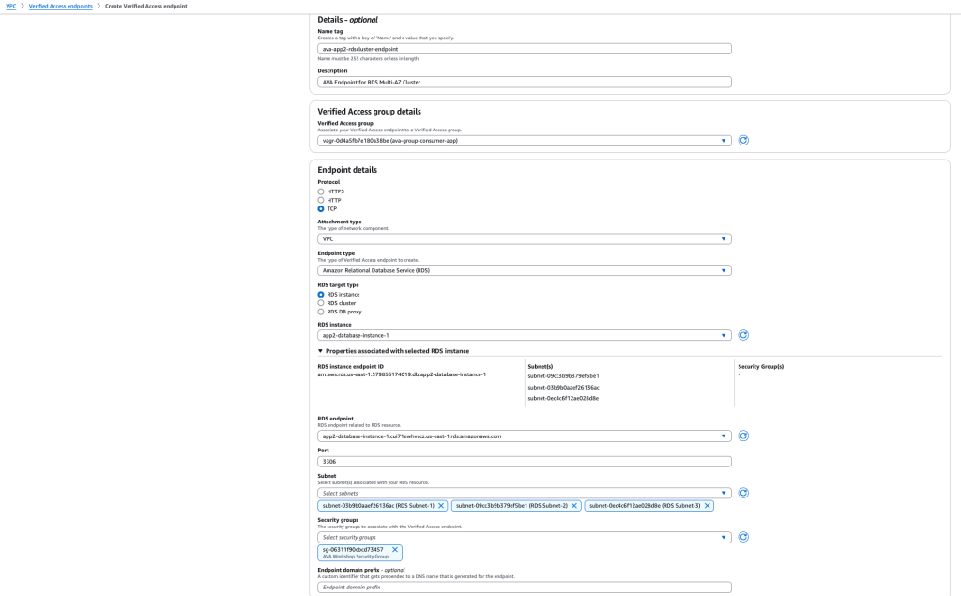The width and height of the screenshot is (961, 596).
Task: Click the Port input field
Action: (524, 461)
